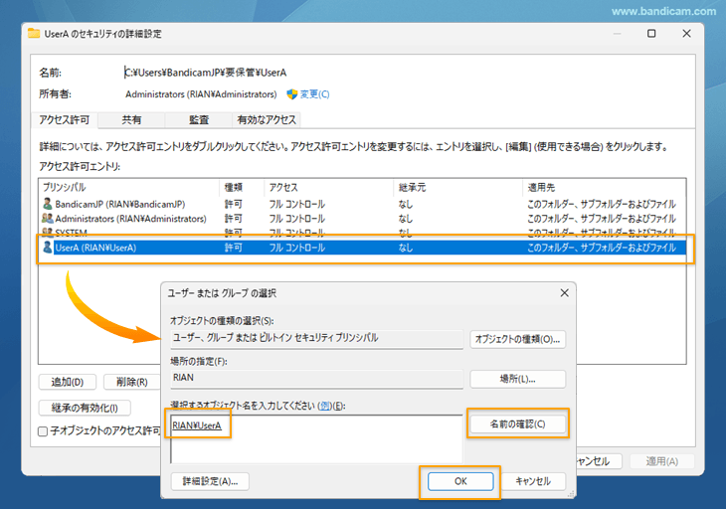This screenshot has width=726, height=509.
Task: Click the 名前の確認(C) button
Action: point(517,424)
